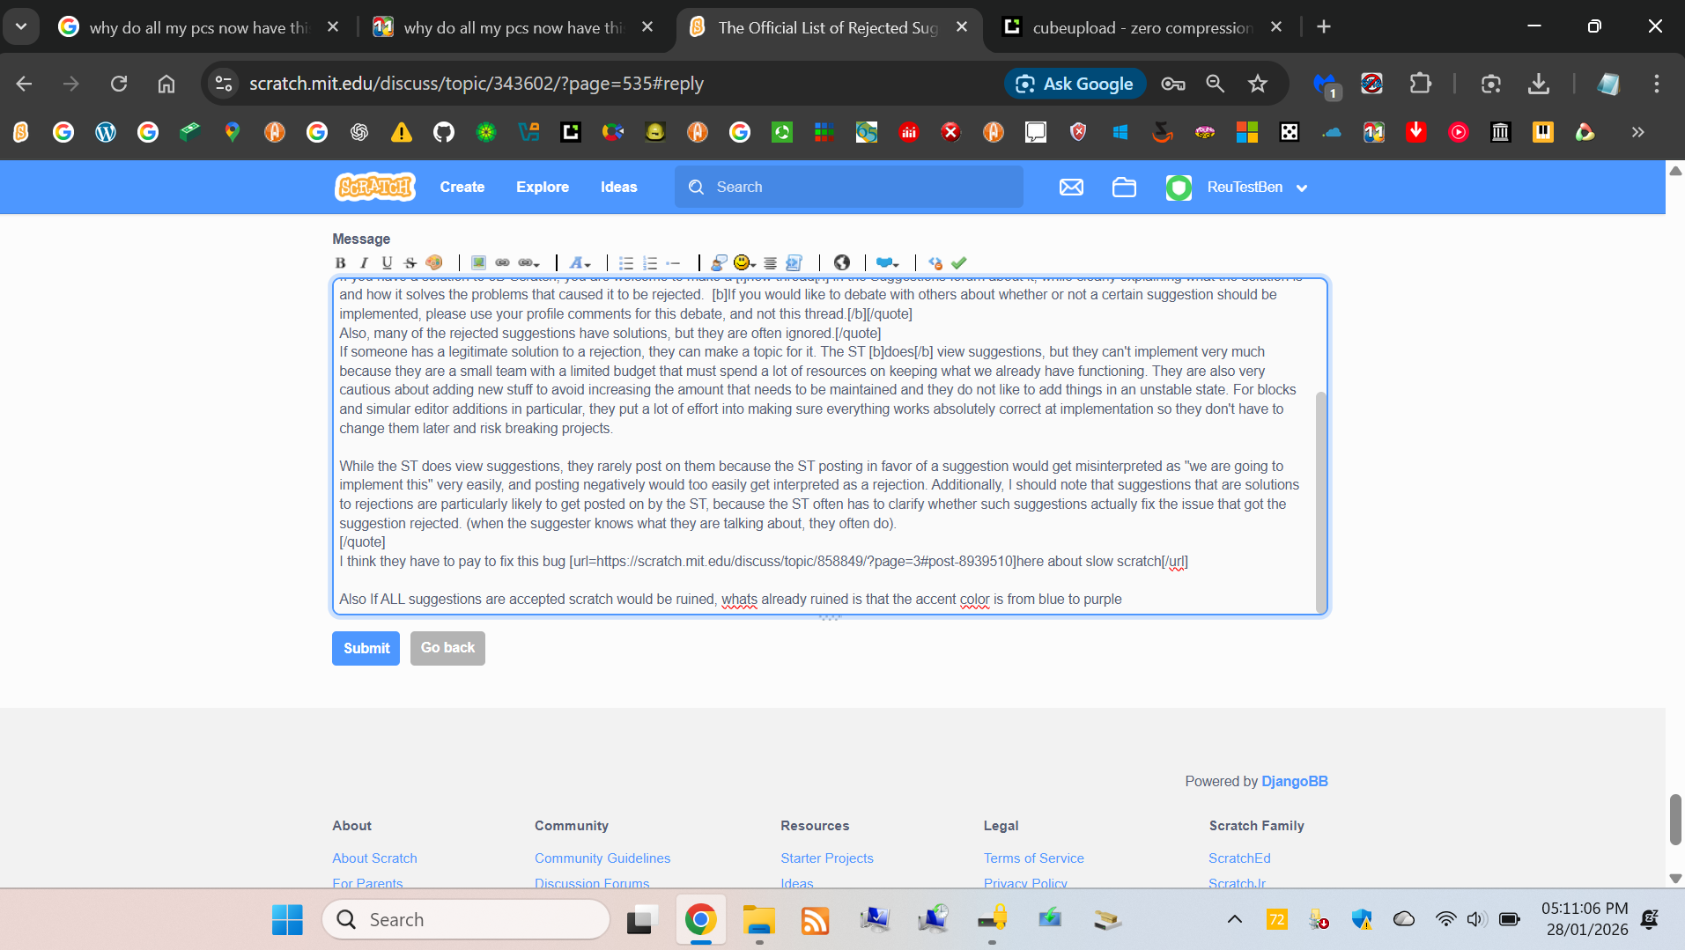Add a bulleted list to message
This screenshot has height=950, width=1685.
click(625, 262)
